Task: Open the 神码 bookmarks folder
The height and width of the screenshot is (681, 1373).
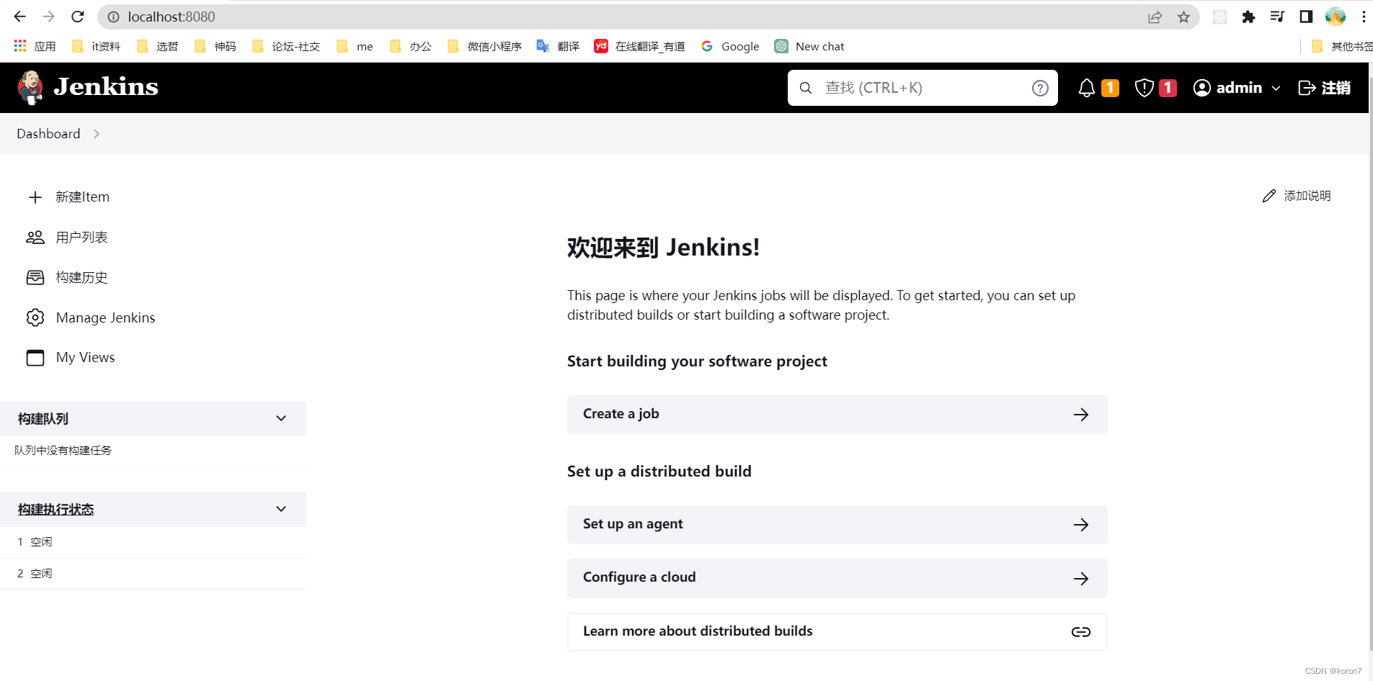Action: [x=215, y=47]
